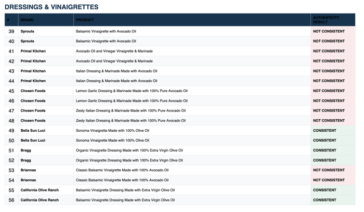The width and height of the screenshot is (364, 212).
Task: Click row number 39
Action: click(11, 31)
